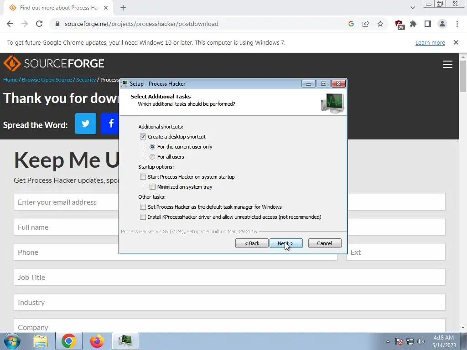The image size is (467, 350).
Task: Bookmark this page with the star icon
Action: 380,24
